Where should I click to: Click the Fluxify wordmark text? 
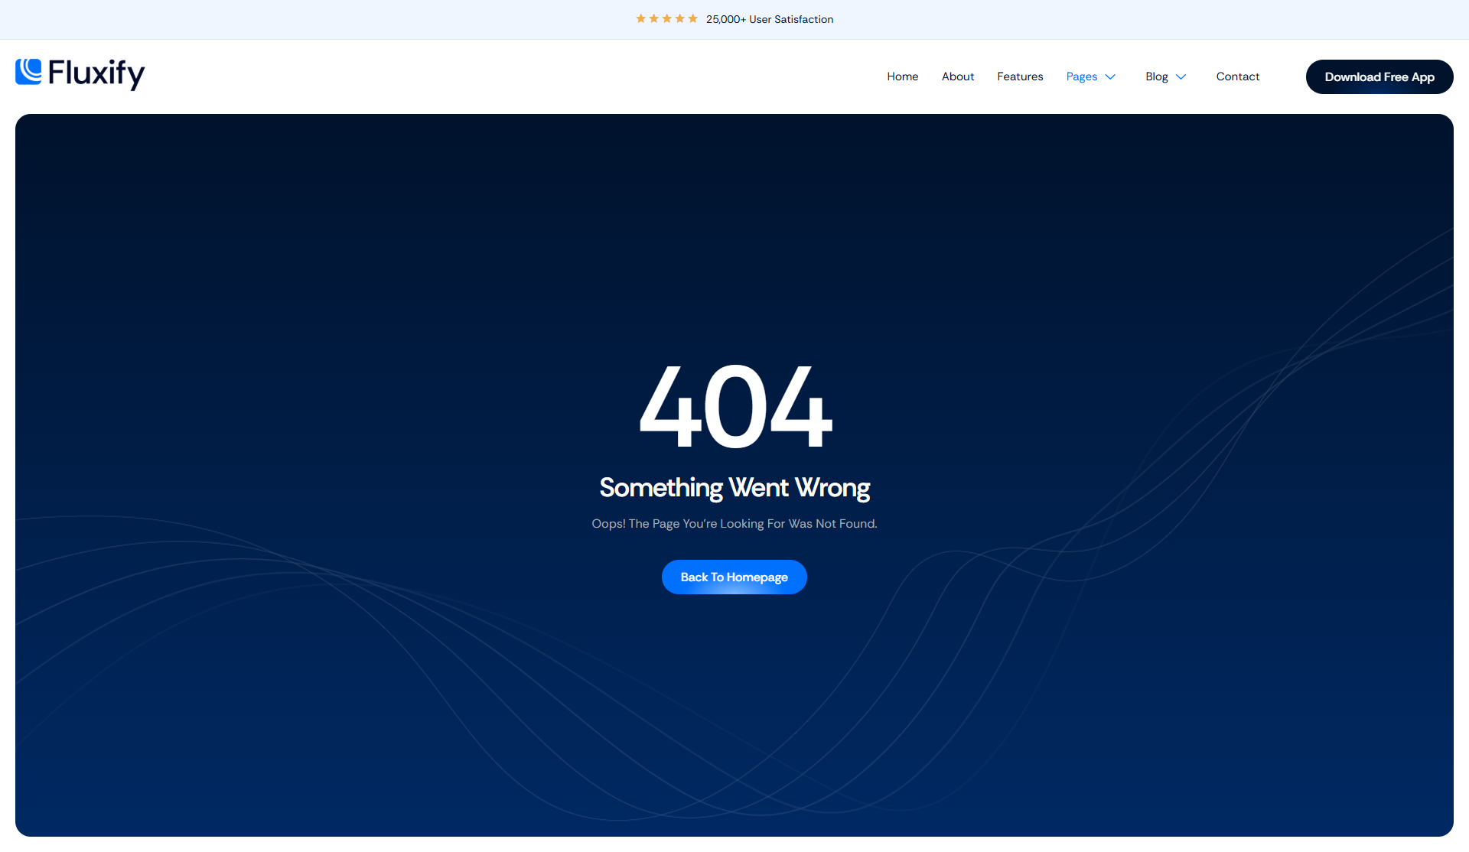click(96, 73)
